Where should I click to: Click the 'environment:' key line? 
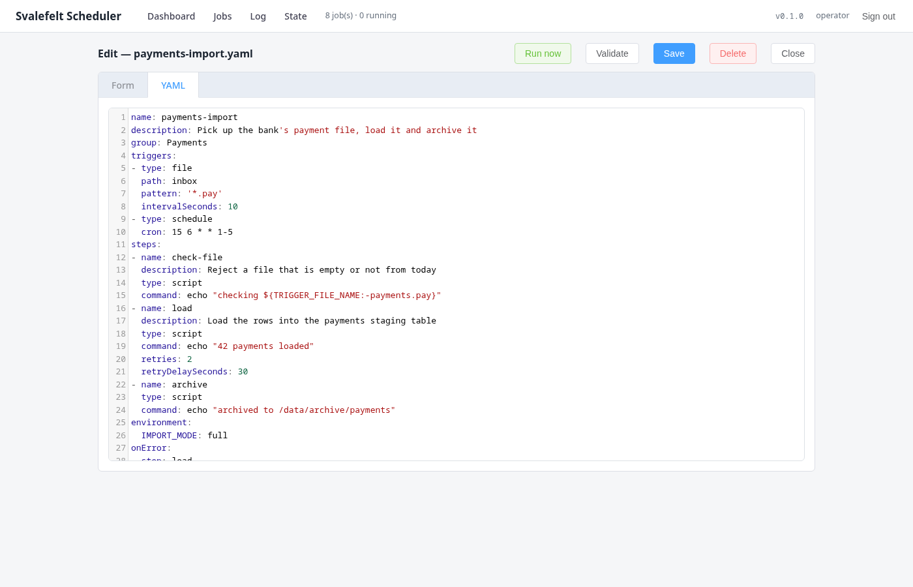click(x=161, y=423)
